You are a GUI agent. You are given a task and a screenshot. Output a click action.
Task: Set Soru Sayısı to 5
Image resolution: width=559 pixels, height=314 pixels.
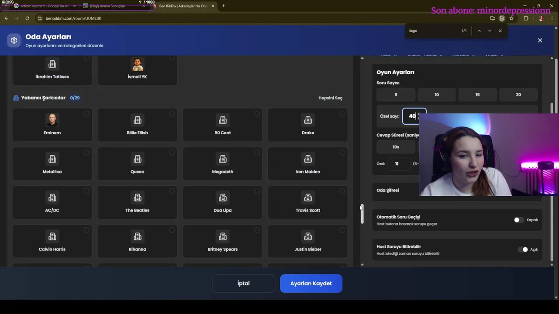(396, 95)
